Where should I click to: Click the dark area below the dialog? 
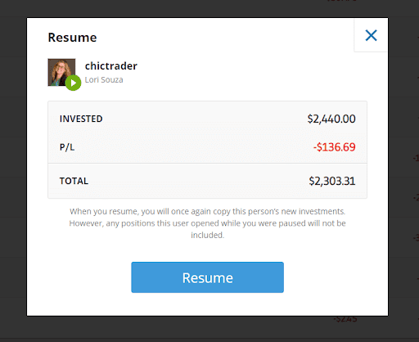coord(207,329)
